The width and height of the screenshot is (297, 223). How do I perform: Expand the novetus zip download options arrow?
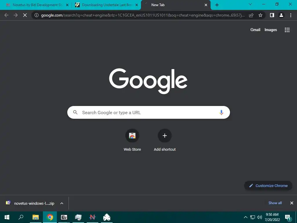pyautogui.click(x=62, y=203)
